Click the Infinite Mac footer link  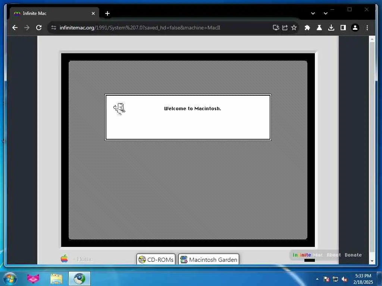[x=308, y=255]
